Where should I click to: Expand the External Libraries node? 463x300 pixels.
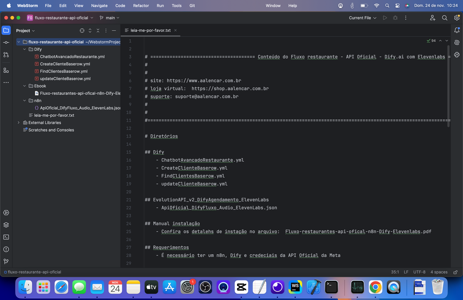(19, 122)
